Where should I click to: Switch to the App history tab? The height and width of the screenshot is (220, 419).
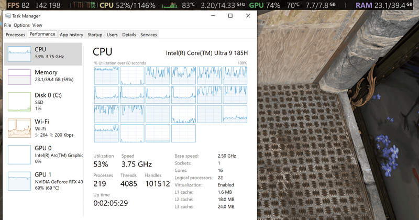71,35
